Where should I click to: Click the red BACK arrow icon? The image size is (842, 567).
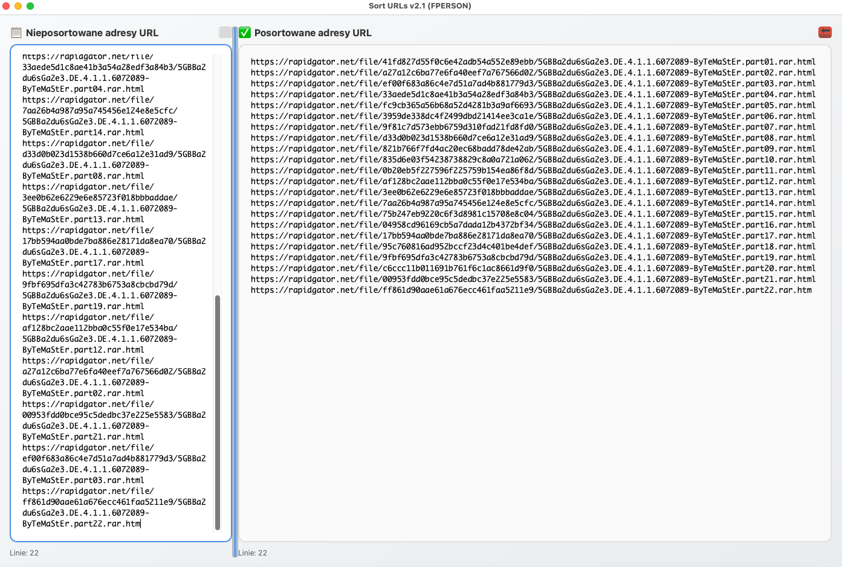(824, 33)
